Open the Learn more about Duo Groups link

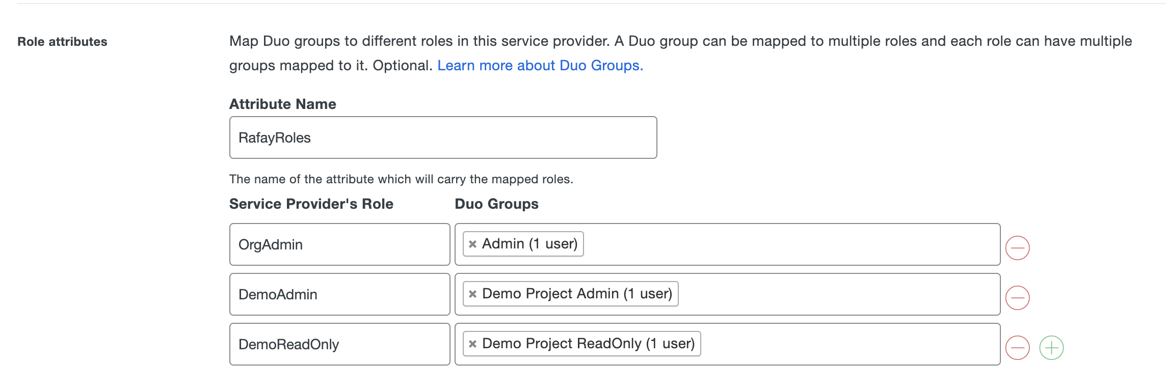tap(540, 66)
